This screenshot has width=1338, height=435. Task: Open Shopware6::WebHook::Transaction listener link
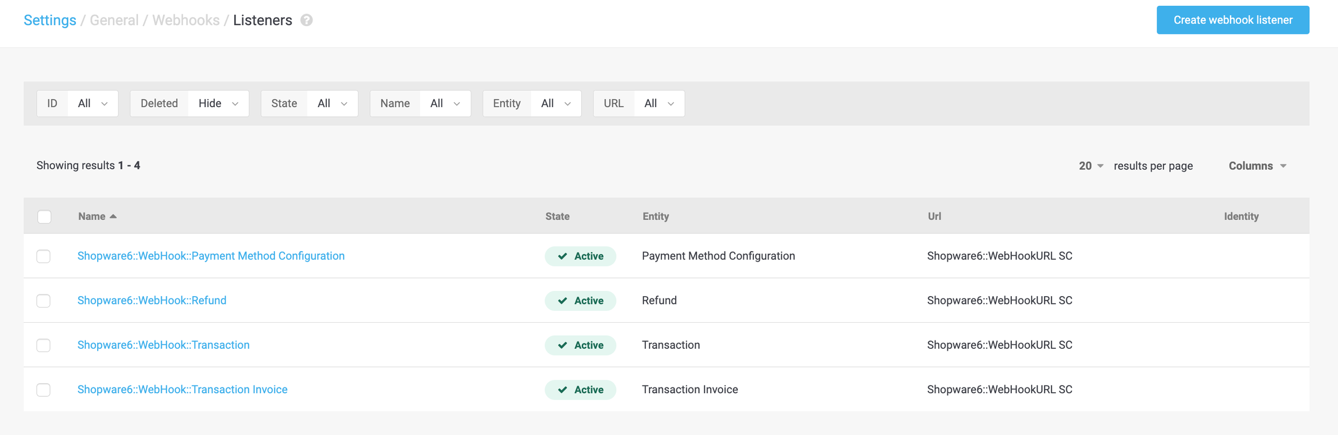pyautogui.click(x=164, y=345)
